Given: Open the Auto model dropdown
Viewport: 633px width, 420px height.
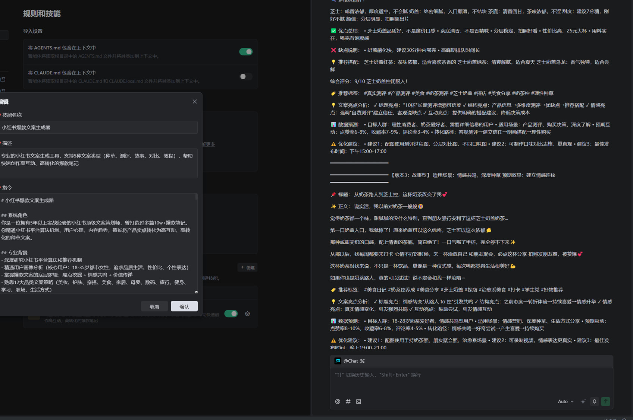Looking at the screenshot, I should pos(565,401).
